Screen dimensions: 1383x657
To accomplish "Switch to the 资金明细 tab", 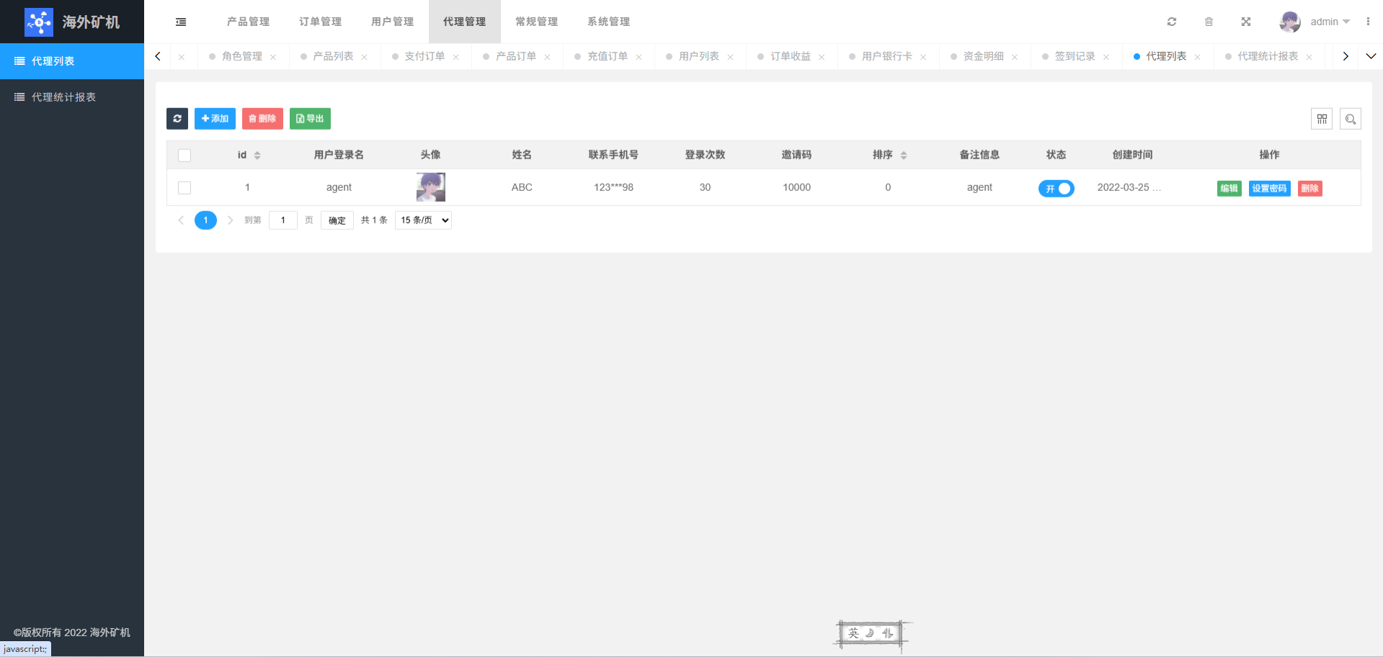I will click(983, 56).
